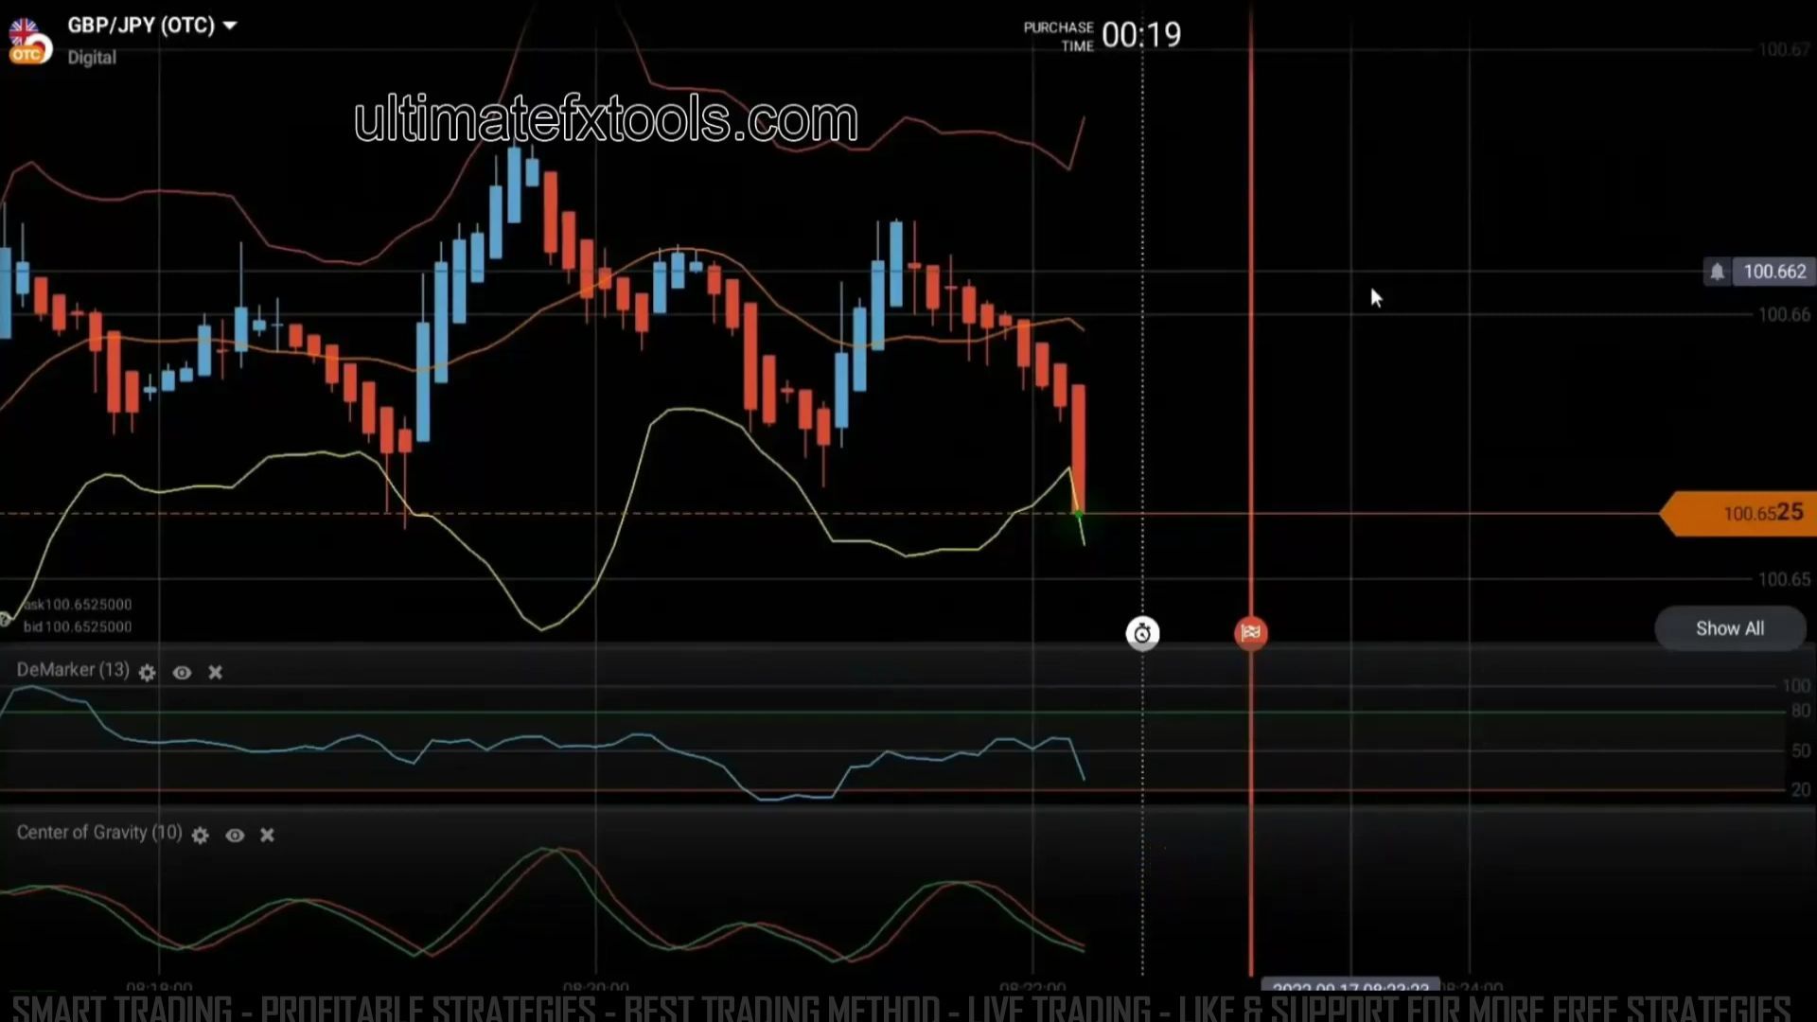Toggle DeMarker indicator visibility eye

pyautogui.click(x=182, y=672)
